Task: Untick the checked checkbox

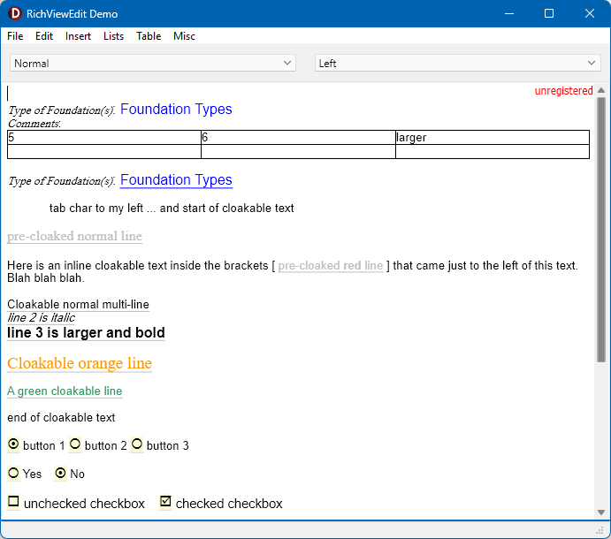Action: click(x=165, y=502)
